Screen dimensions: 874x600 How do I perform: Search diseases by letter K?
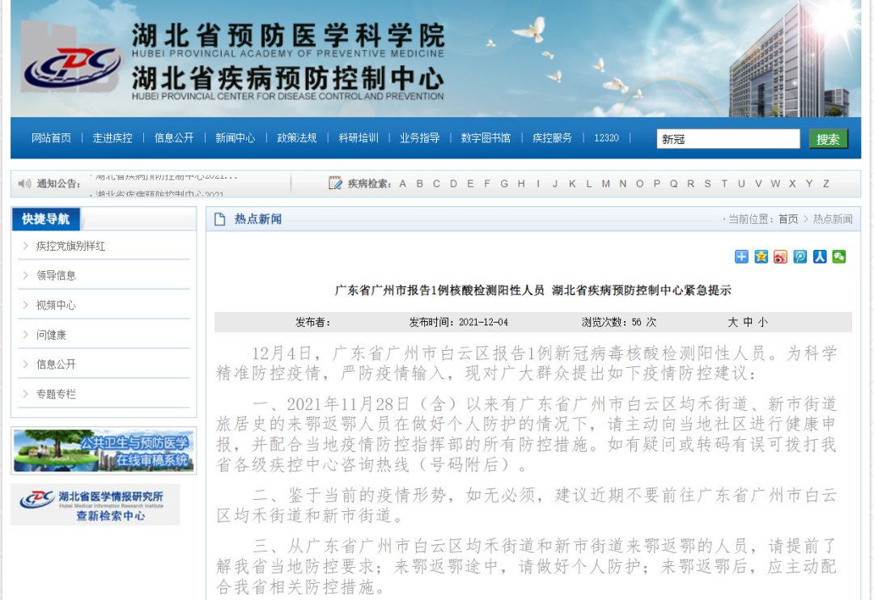pyautogui.click(x=572, y=184)
